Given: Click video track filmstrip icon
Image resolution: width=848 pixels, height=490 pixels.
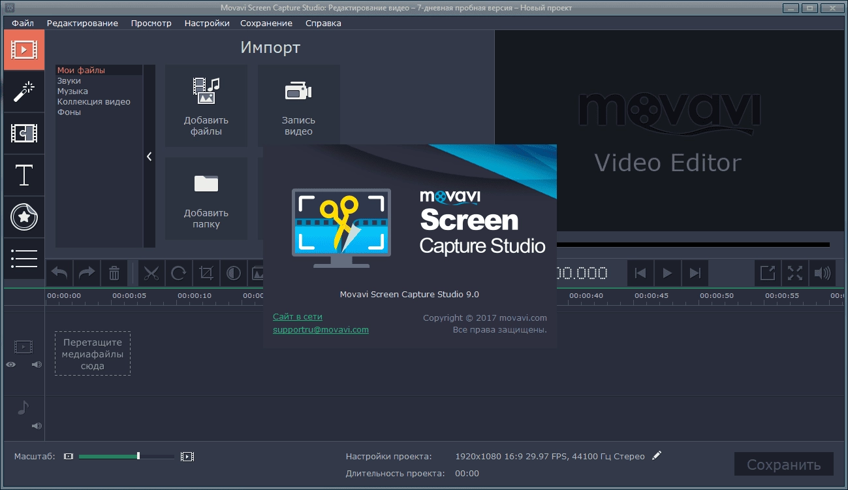Looking at the screenshot, I should [x=24, y=346].
